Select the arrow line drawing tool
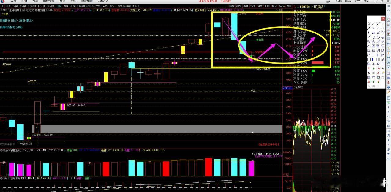391x192 pixels. coord(383,24)
